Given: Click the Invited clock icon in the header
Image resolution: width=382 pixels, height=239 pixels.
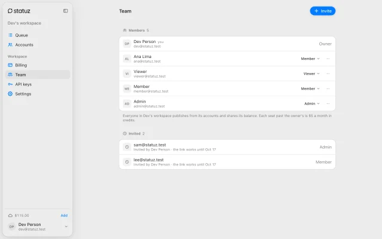Looking at the screenshot, I should (x=125, y=133).
